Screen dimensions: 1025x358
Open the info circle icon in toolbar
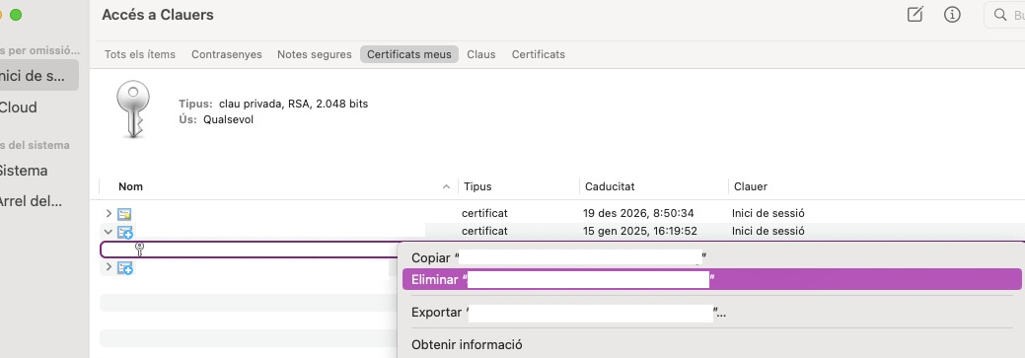point(952,15)
